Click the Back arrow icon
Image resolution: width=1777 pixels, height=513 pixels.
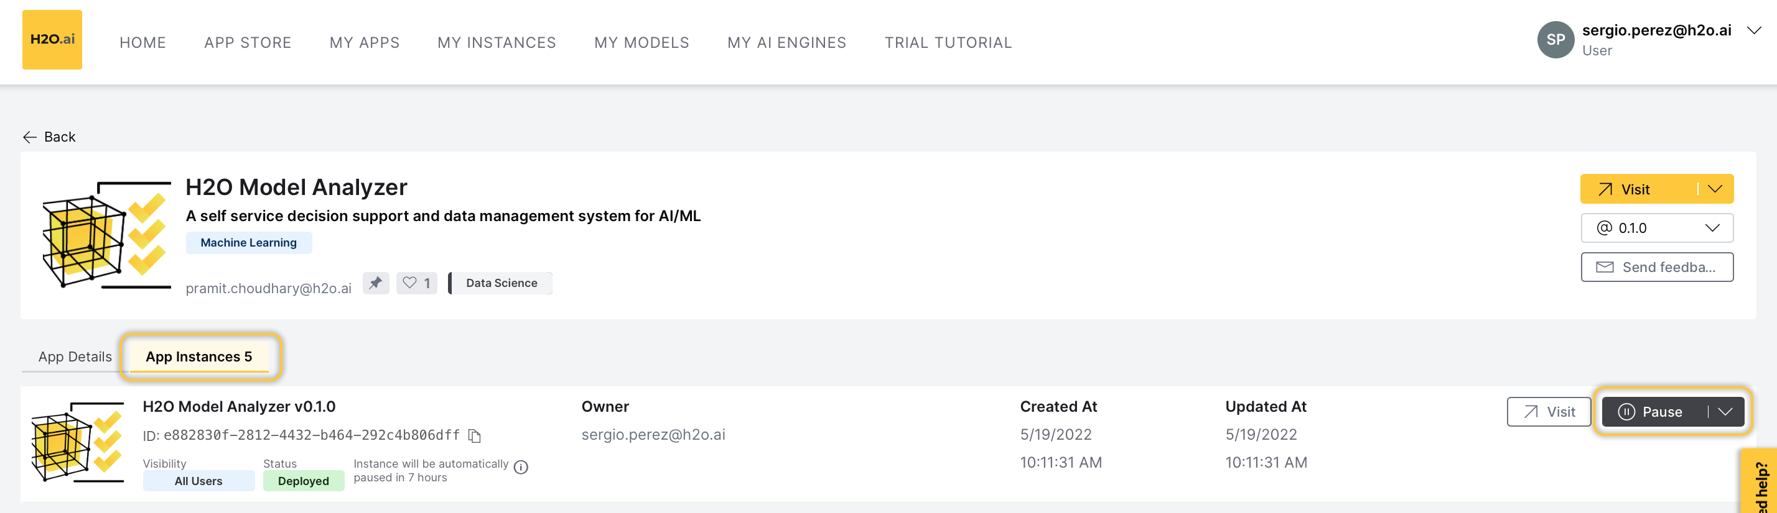tap(30, 137)
